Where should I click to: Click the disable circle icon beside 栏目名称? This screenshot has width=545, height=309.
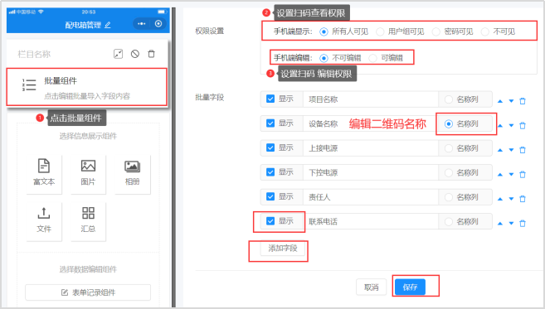[135, 54]
